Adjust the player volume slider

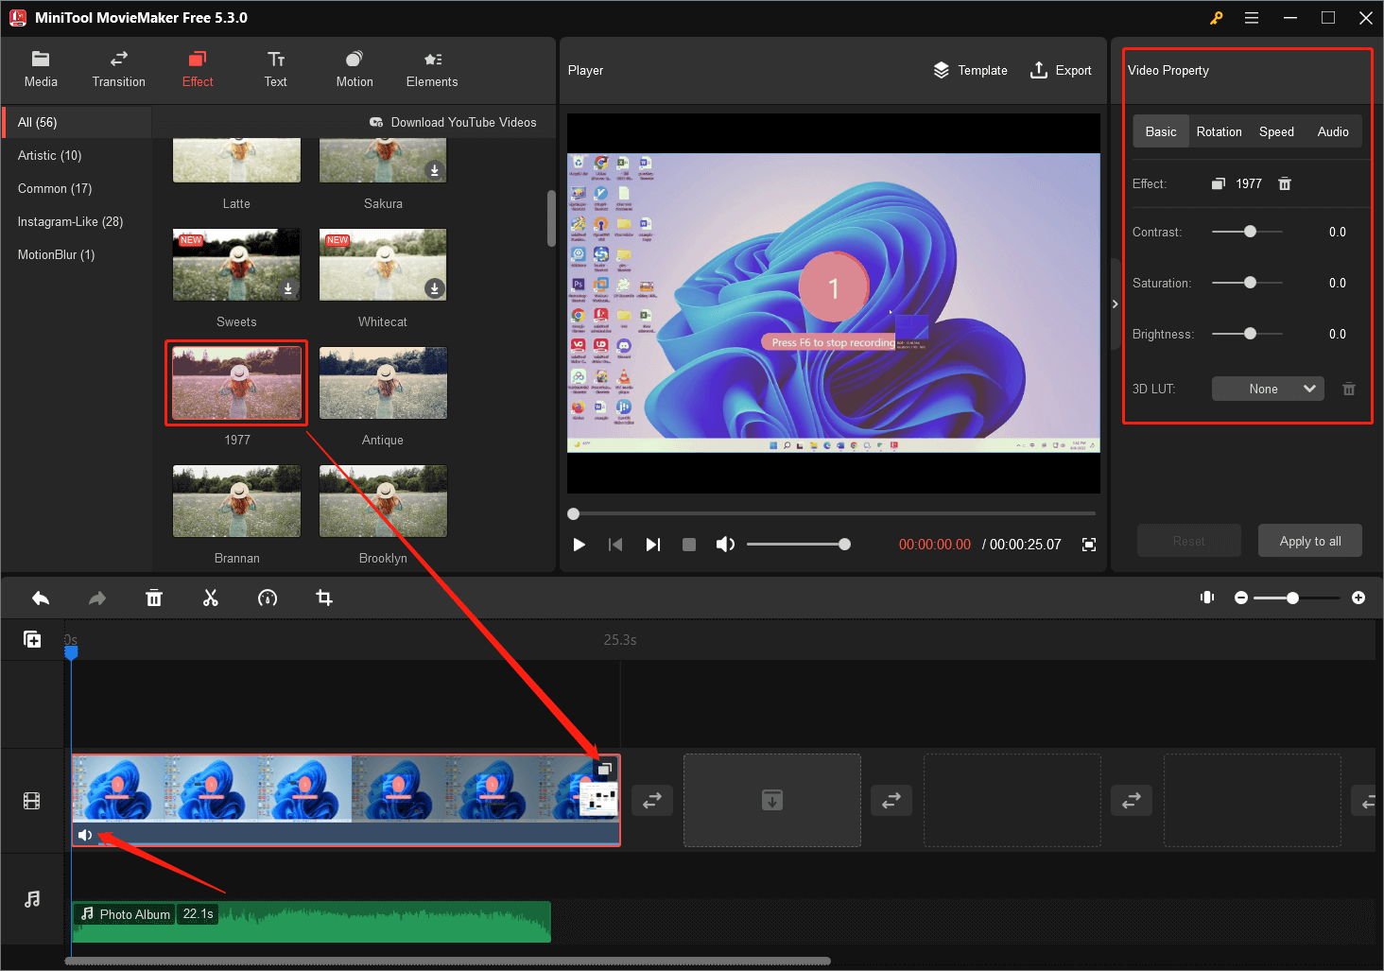click(798, 545)
